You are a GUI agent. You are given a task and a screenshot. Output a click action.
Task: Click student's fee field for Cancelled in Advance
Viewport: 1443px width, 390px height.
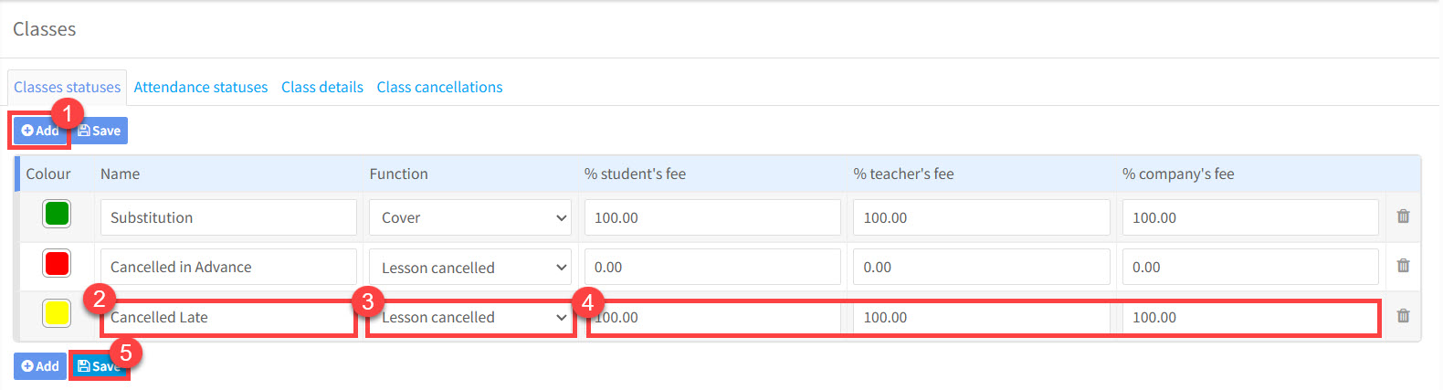(x=712, y=267)
